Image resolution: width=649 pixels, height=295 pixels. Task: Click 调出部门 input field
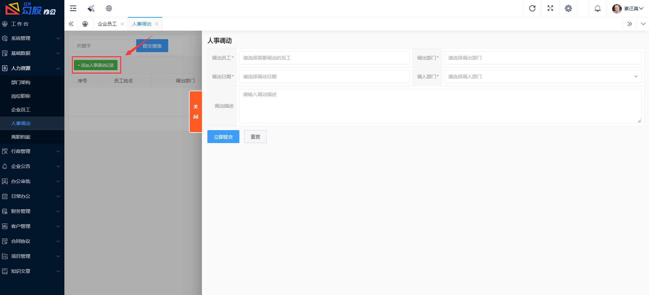coord(543,58)
